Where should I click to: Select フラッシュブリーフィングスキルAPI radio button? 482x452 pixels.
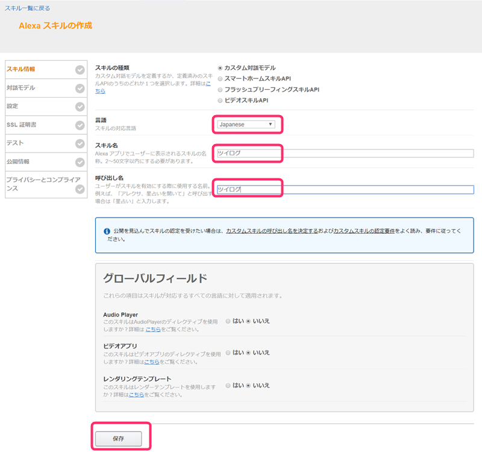(220, 90)
